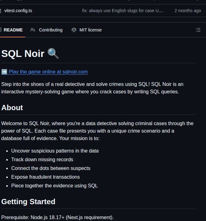Click the magnifying glass emoji in the title
Image resolution: width=206 pixels, height=221 pixels.
(x=53, y=54)
